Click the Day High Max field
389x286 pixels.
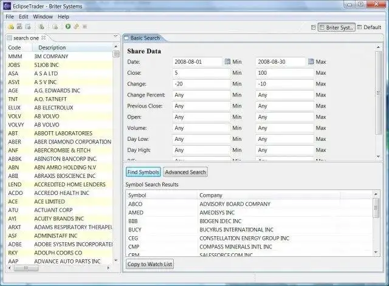pos(284,150)
